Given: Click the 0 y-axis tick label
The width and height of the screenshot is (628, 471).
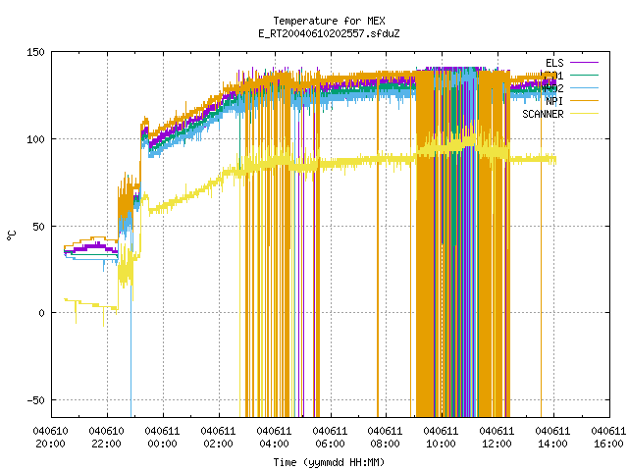Looking at the screenshot, I should coord(41,313).
